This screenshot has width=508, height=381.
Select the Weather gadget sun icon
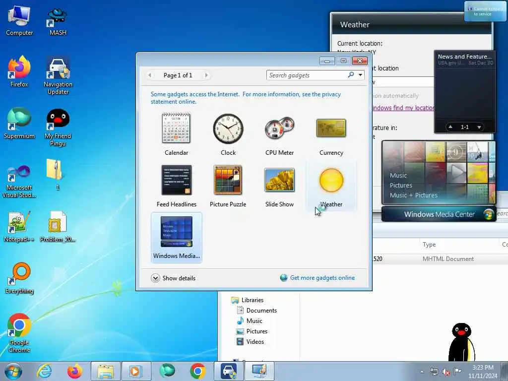click(x=331, y=181)
